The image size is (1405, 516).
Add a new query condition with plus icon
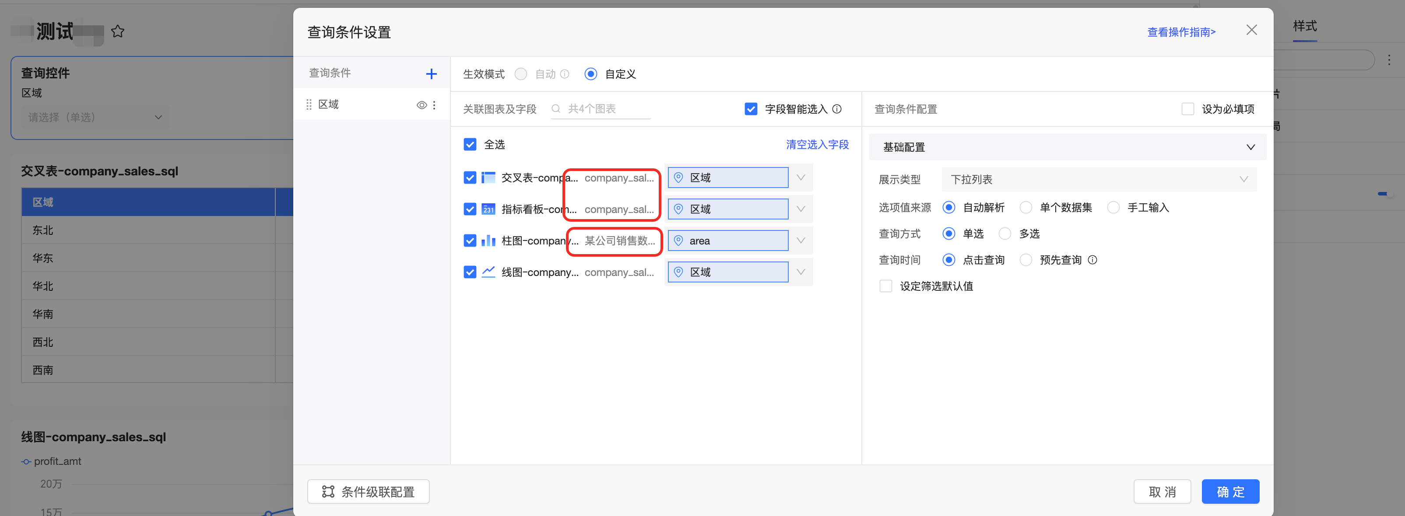(x=431, y=73)
